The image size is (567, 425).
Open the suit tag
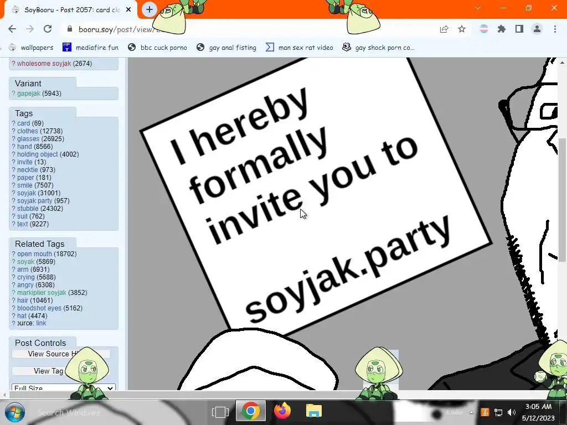pos(22,216)
